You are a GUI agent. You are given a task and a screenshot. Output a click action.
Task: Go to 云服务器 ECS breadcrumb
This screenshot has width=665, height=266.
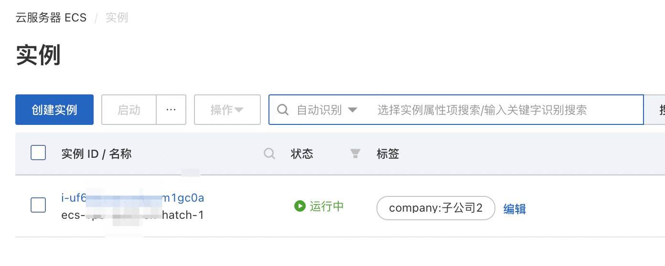[51, 18]
